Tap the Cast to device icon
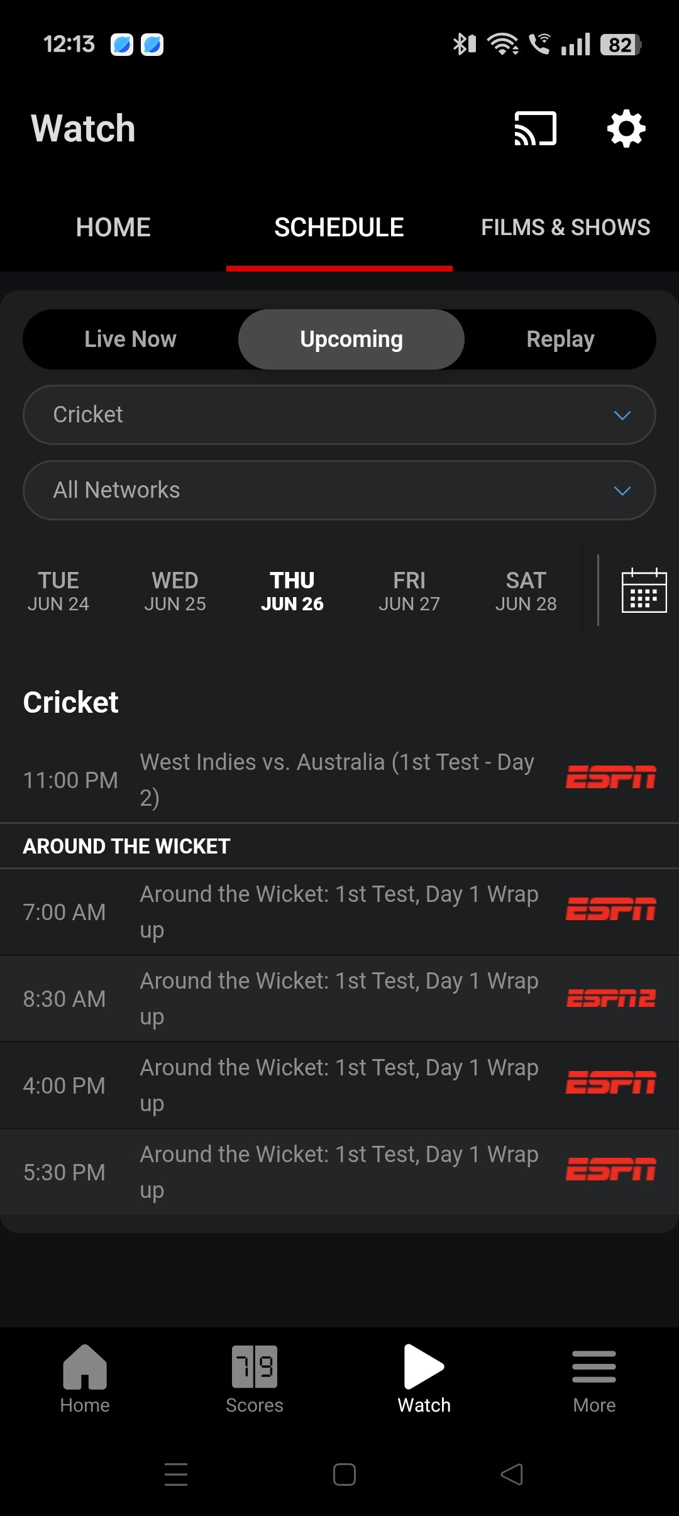679x1516 pixels. coord(535,128)
